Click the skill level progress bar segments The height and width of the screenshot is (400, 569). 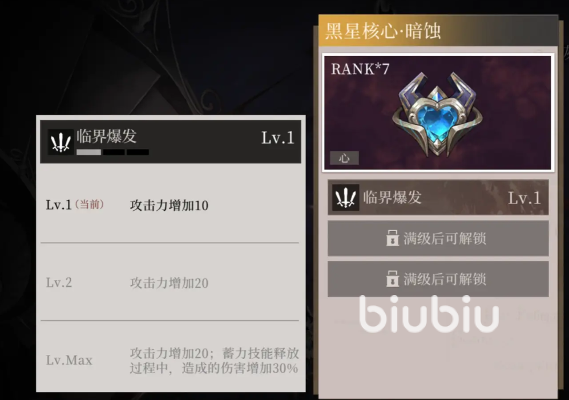click(112, 152)
